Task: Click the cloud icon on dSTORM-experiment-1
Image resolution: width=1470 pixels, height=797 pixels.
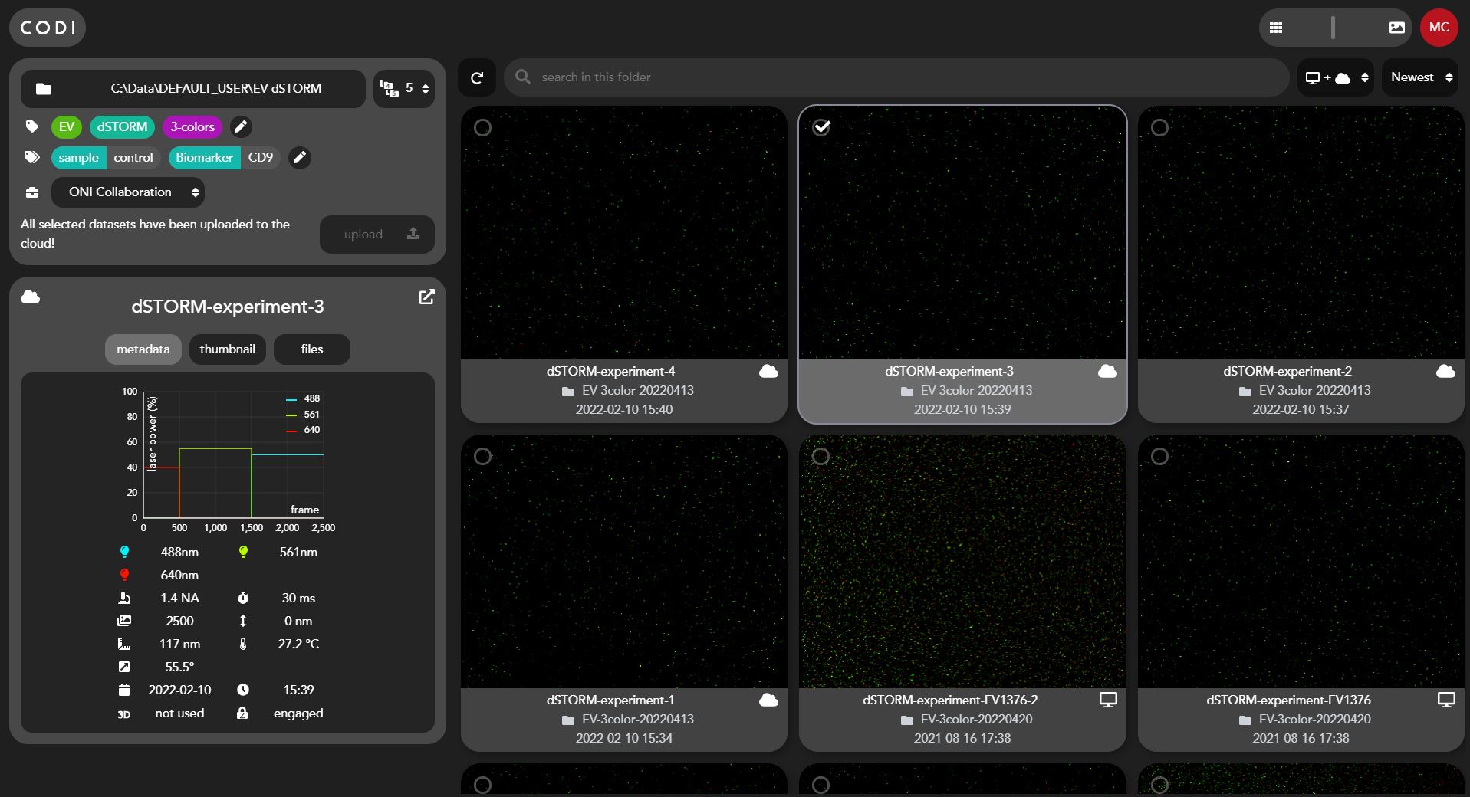Action: (768, 700)
